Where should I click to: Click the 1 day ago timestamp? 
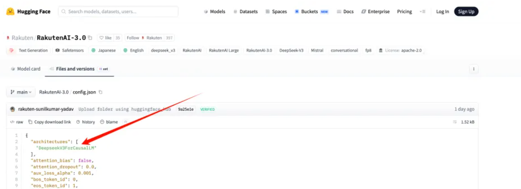coord(464,109)
